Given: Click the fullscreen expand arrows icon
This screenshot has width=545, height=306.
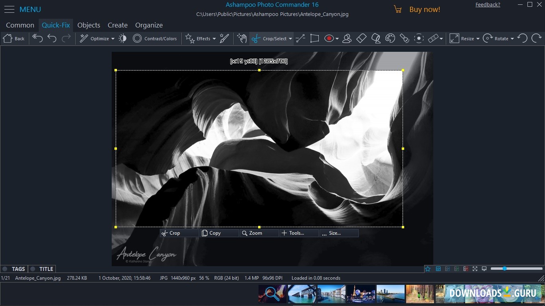Looking at the screenshot, I should [x=475, y=269].
